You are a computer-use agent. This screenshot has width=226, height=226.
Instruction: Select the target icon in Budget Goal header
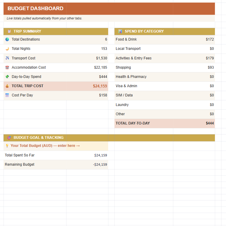point(9,138)
